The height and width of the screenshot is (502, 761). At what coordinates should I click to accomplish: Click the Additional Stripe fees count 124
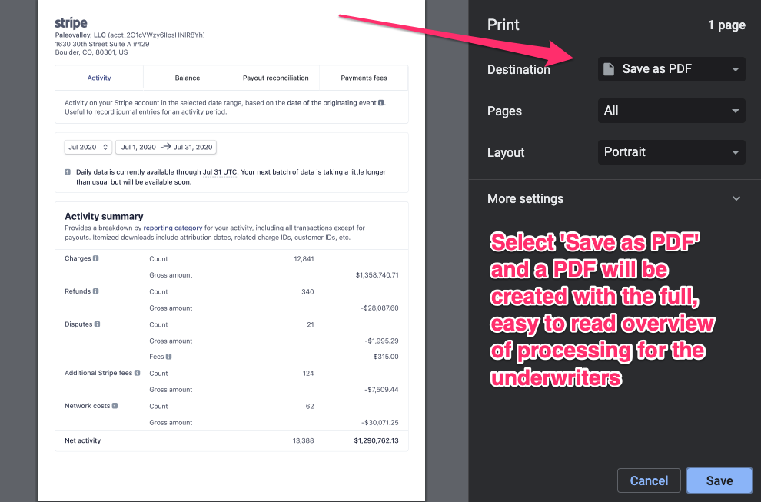(x=308, y=374)
